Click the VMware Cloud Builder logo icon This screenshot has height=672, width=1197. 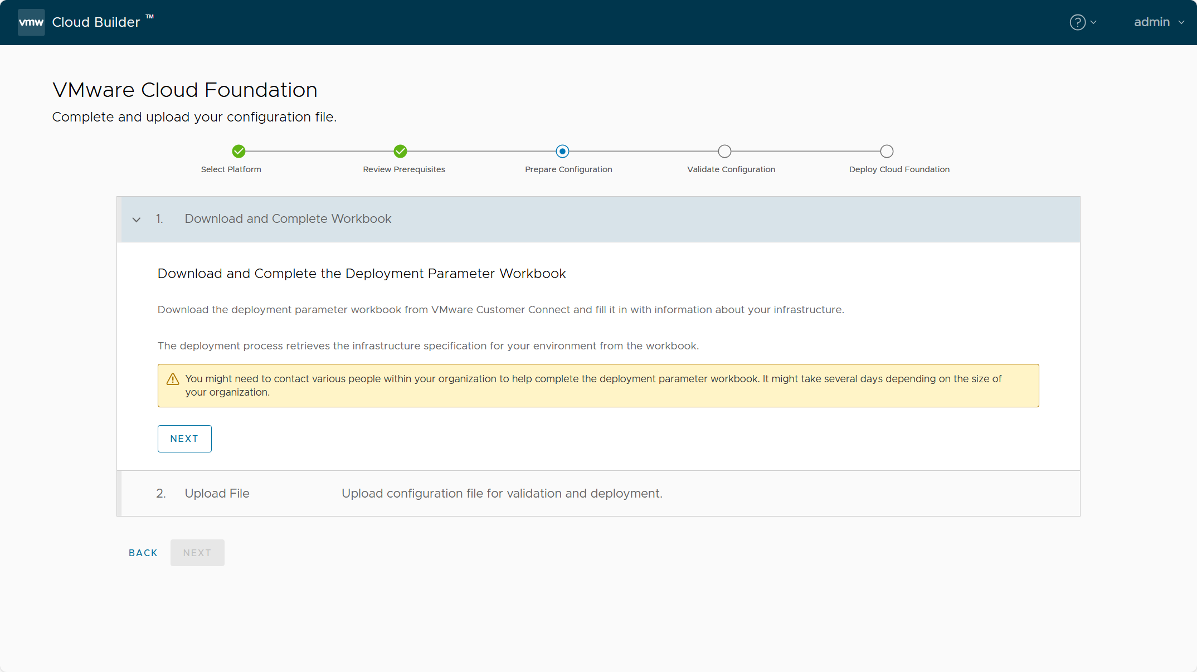[31, 22]
